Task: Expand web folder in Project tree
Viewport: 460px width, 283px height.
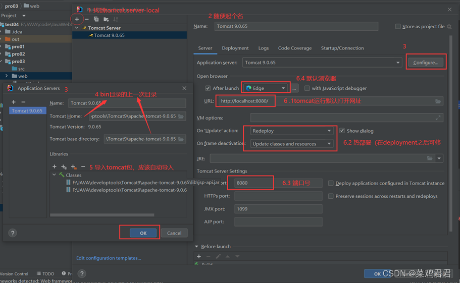Action: [x=7, y=76]
